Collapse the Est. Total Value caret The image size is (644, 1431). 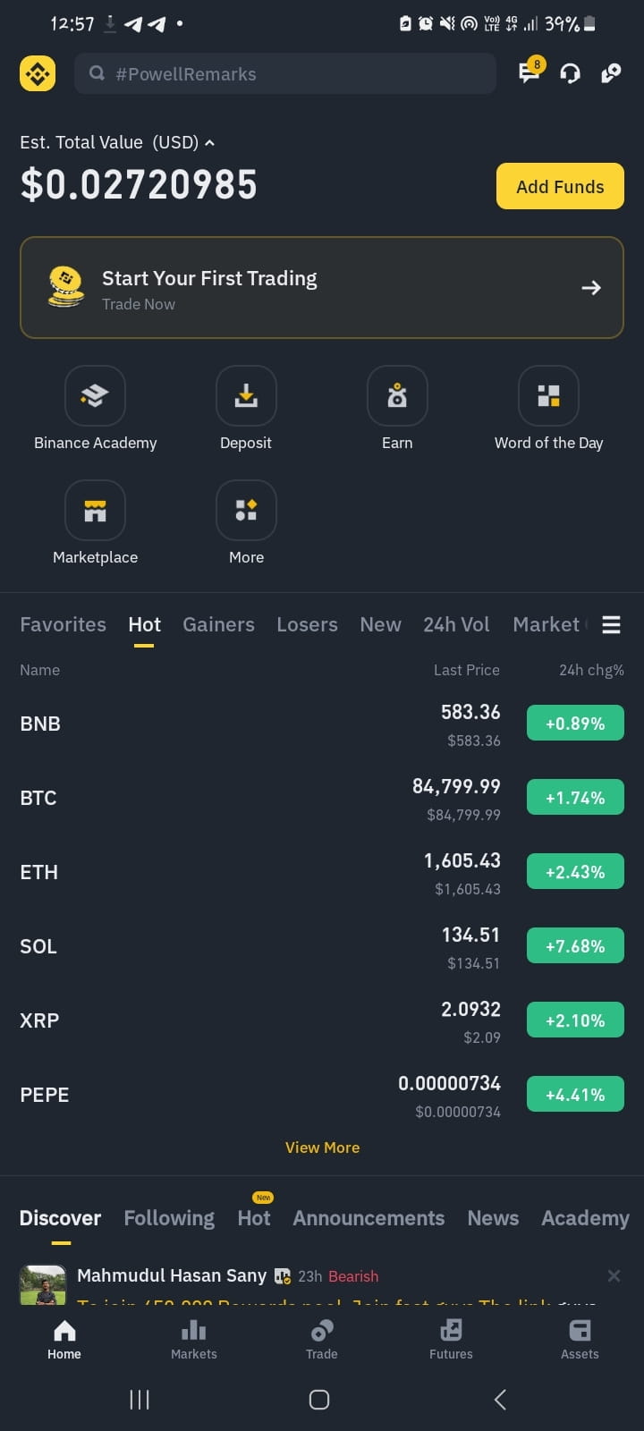click(209, 142)
